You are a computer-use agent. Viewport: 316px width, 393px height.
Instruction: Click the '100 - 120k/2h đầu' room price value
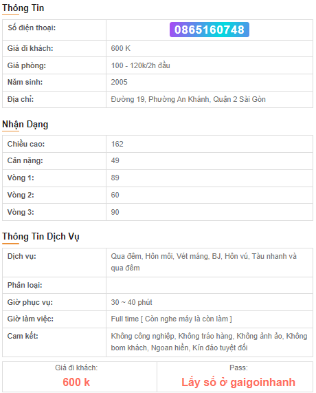point(140,65)
